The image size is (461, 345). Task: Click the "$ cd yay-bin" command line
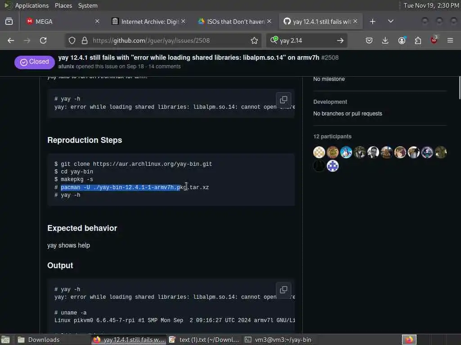coord(73,172)
